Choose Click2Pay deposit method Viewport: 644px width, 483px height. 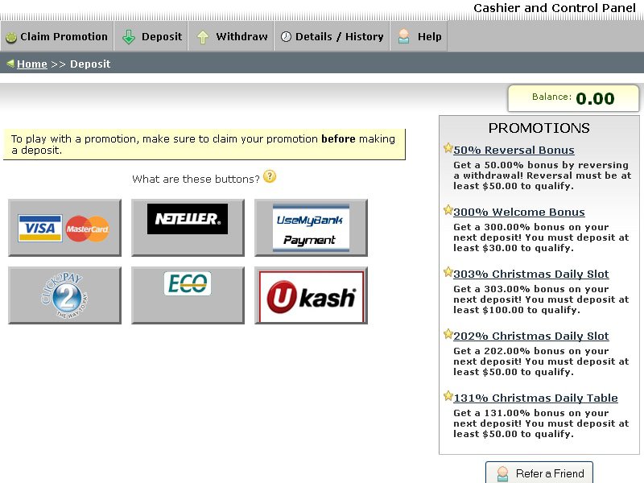click(65, 295)
